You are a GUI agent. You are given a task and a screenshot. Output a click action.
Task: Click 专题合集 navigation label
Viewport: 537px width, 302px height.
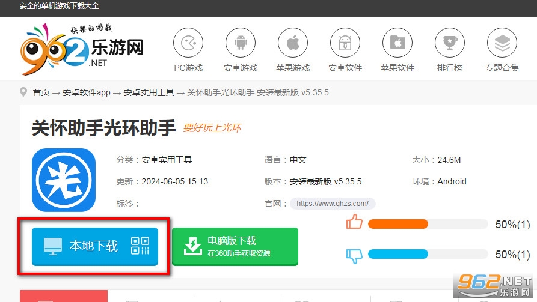pos(502,68)
